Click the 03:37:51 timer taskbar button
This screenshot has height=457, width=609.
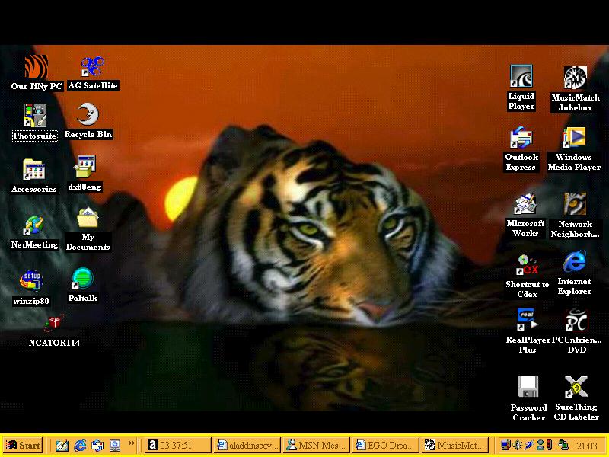[x=178, y=446]
